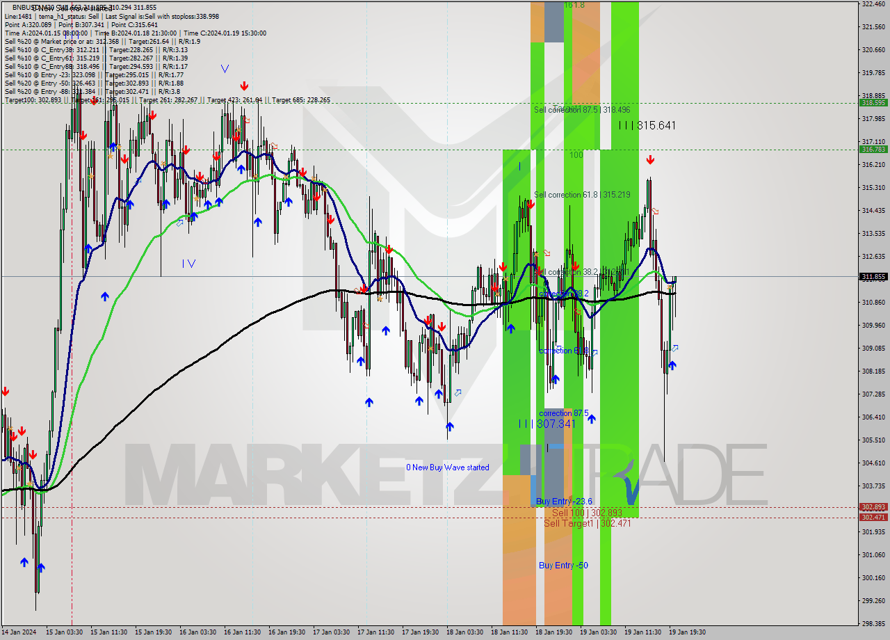
Task: Select the 'Sell %10 @ C_Entry61: 315.219' line
Action: click(96, 58)
